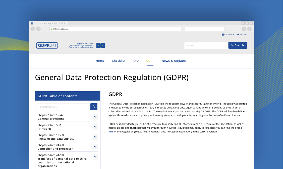
Task: Click the Facebook icon
Action: (x=222, y=34)
